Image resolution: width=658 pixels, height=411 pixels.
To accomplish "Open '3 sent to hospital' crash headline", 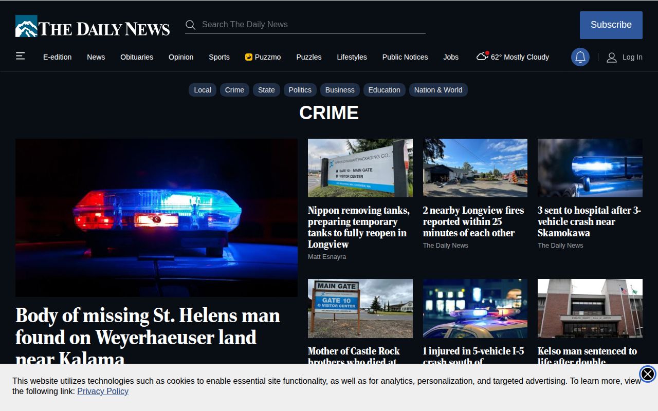I will 589,221.
